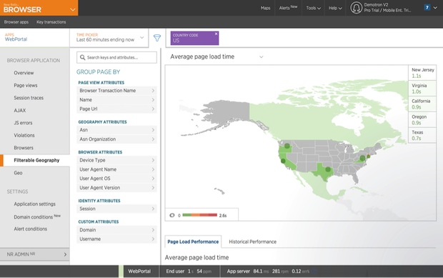Open the filter funnel icon
443x278 pixels.
pos(157,38)
